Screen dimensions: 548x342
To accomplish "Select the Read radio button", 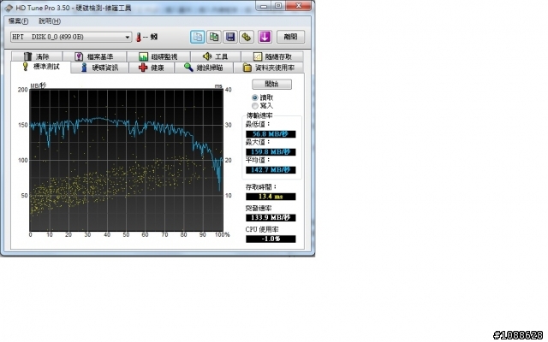I will [255, 97].
